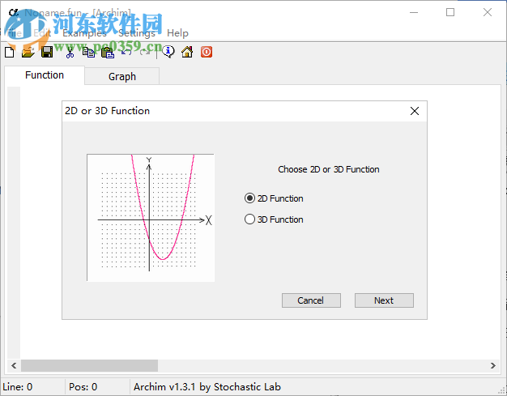The width and height of the screenshot is (507, 396).
Task: Open the Settings menu
Action: click(x=137, y=33)
